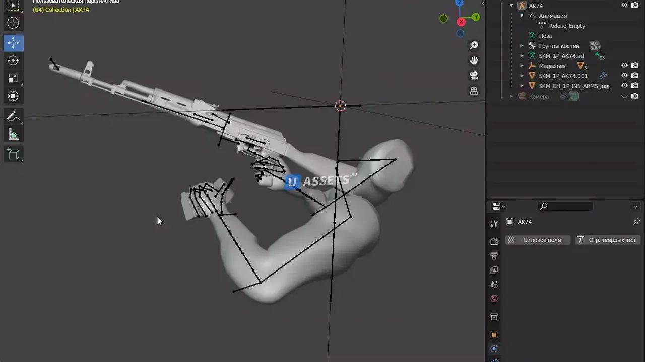Image resolution: width=645 pixels, height=362 pixels.
Task: Activate the Transform tool
Action: click(x=13, y=96)
